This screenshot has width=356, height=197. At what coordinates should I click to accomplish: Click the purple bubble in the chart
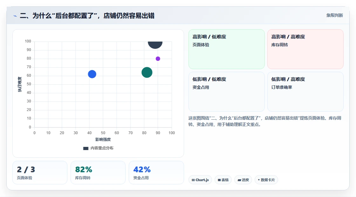coord(158,59)
